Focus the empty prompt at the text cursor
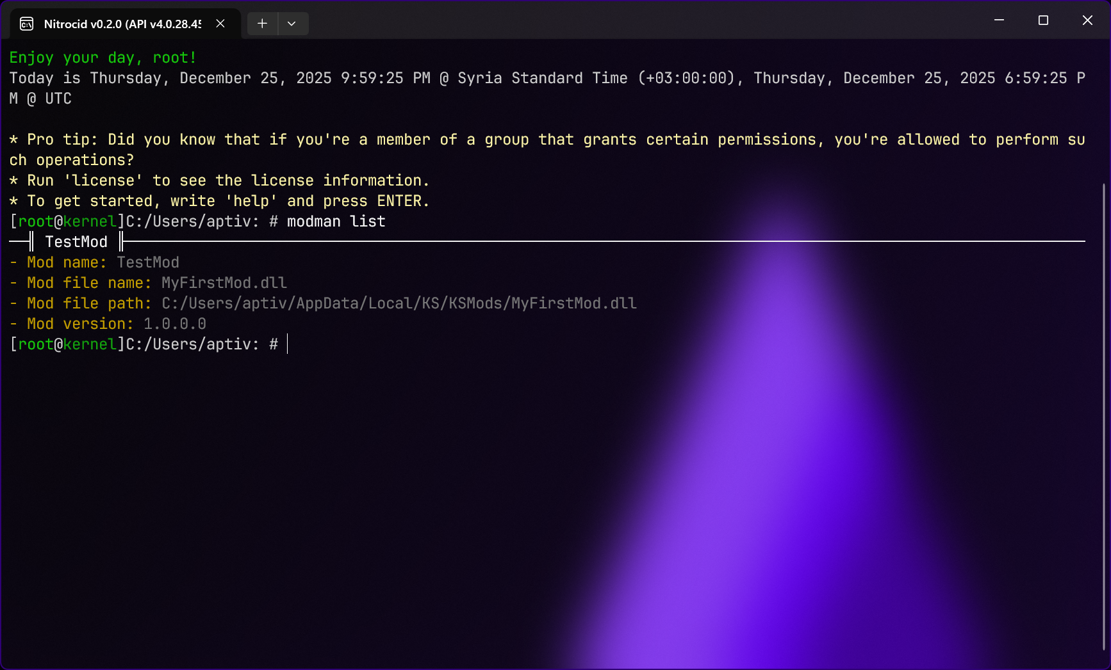Screen dimensions: 1111x670 288,344
